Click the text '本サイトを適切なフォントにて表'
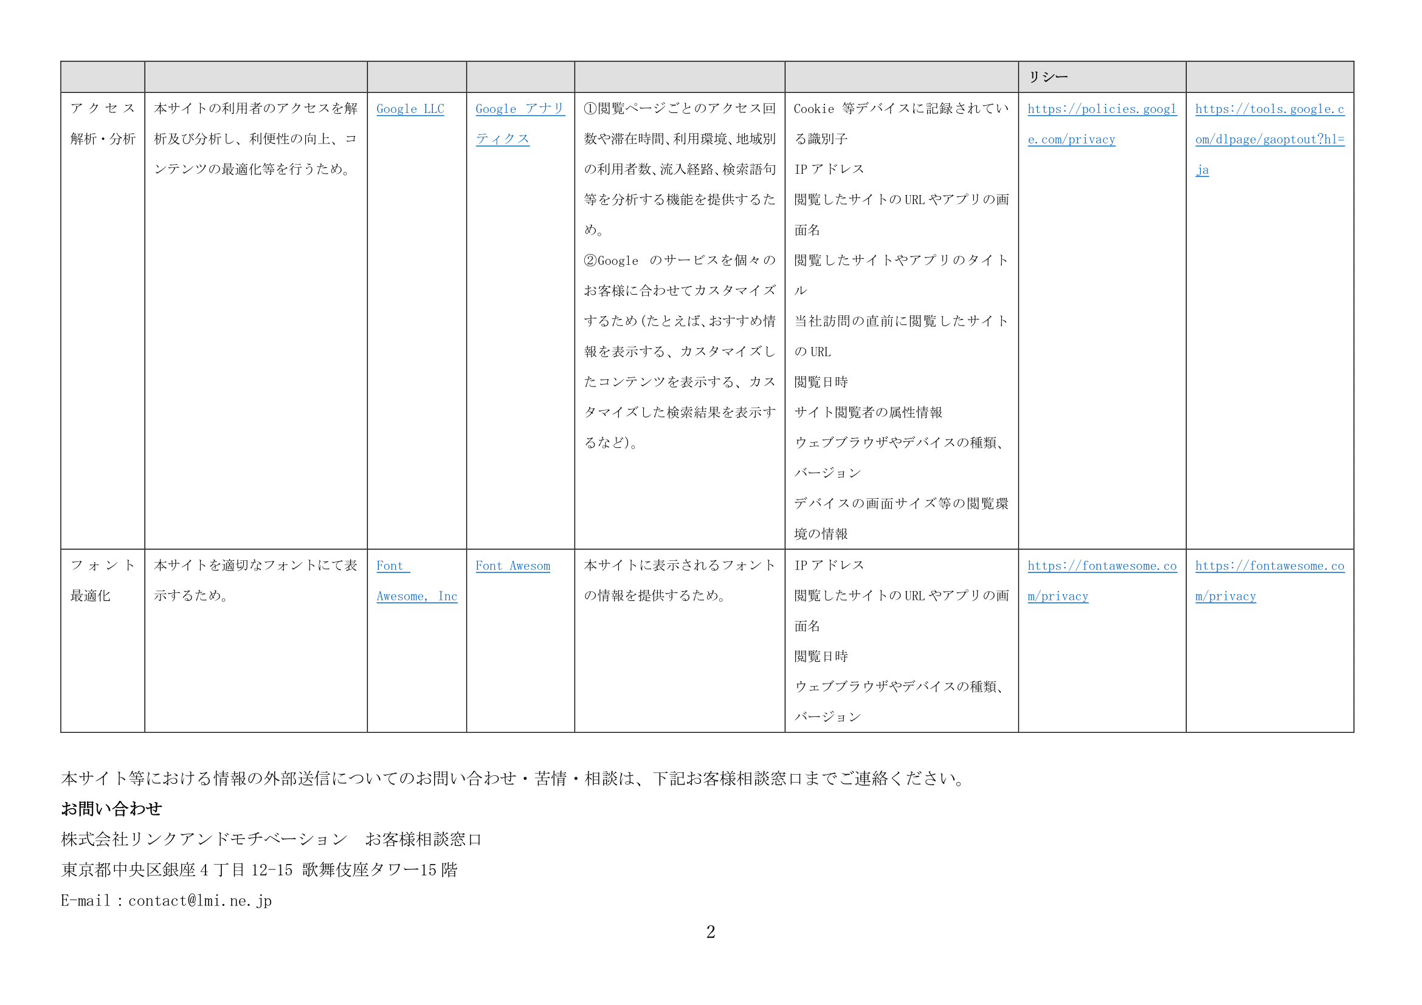This screenshot has height=1005, width=1422. tap(256, 565)
